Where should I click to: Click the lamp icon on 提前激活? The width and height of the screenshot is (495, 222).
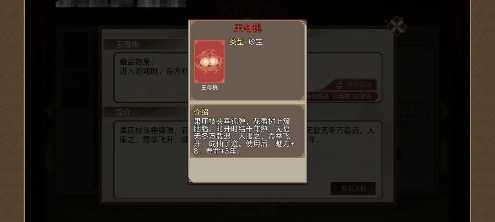pos(339,84)
